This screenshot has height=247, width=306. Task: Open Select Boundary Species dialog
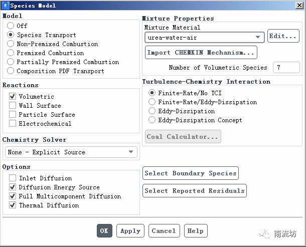pos(191,173)
